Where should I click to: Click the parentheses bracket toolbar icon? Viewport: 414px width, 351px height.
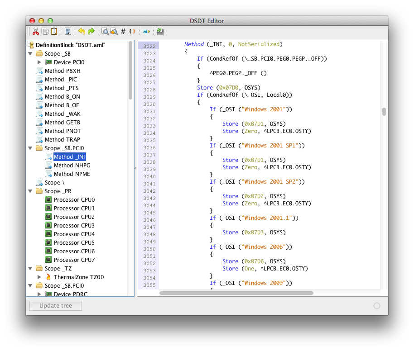tap(132, 31)
